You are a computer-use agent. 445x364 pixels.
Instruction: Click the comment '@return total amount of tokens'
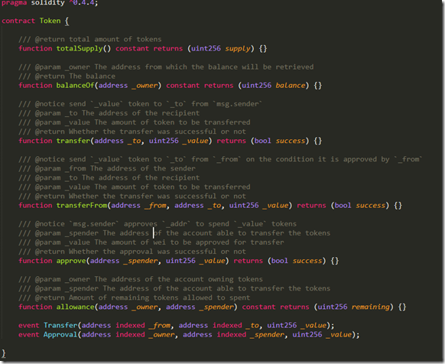pyautogui.click(x=98, y=39)
